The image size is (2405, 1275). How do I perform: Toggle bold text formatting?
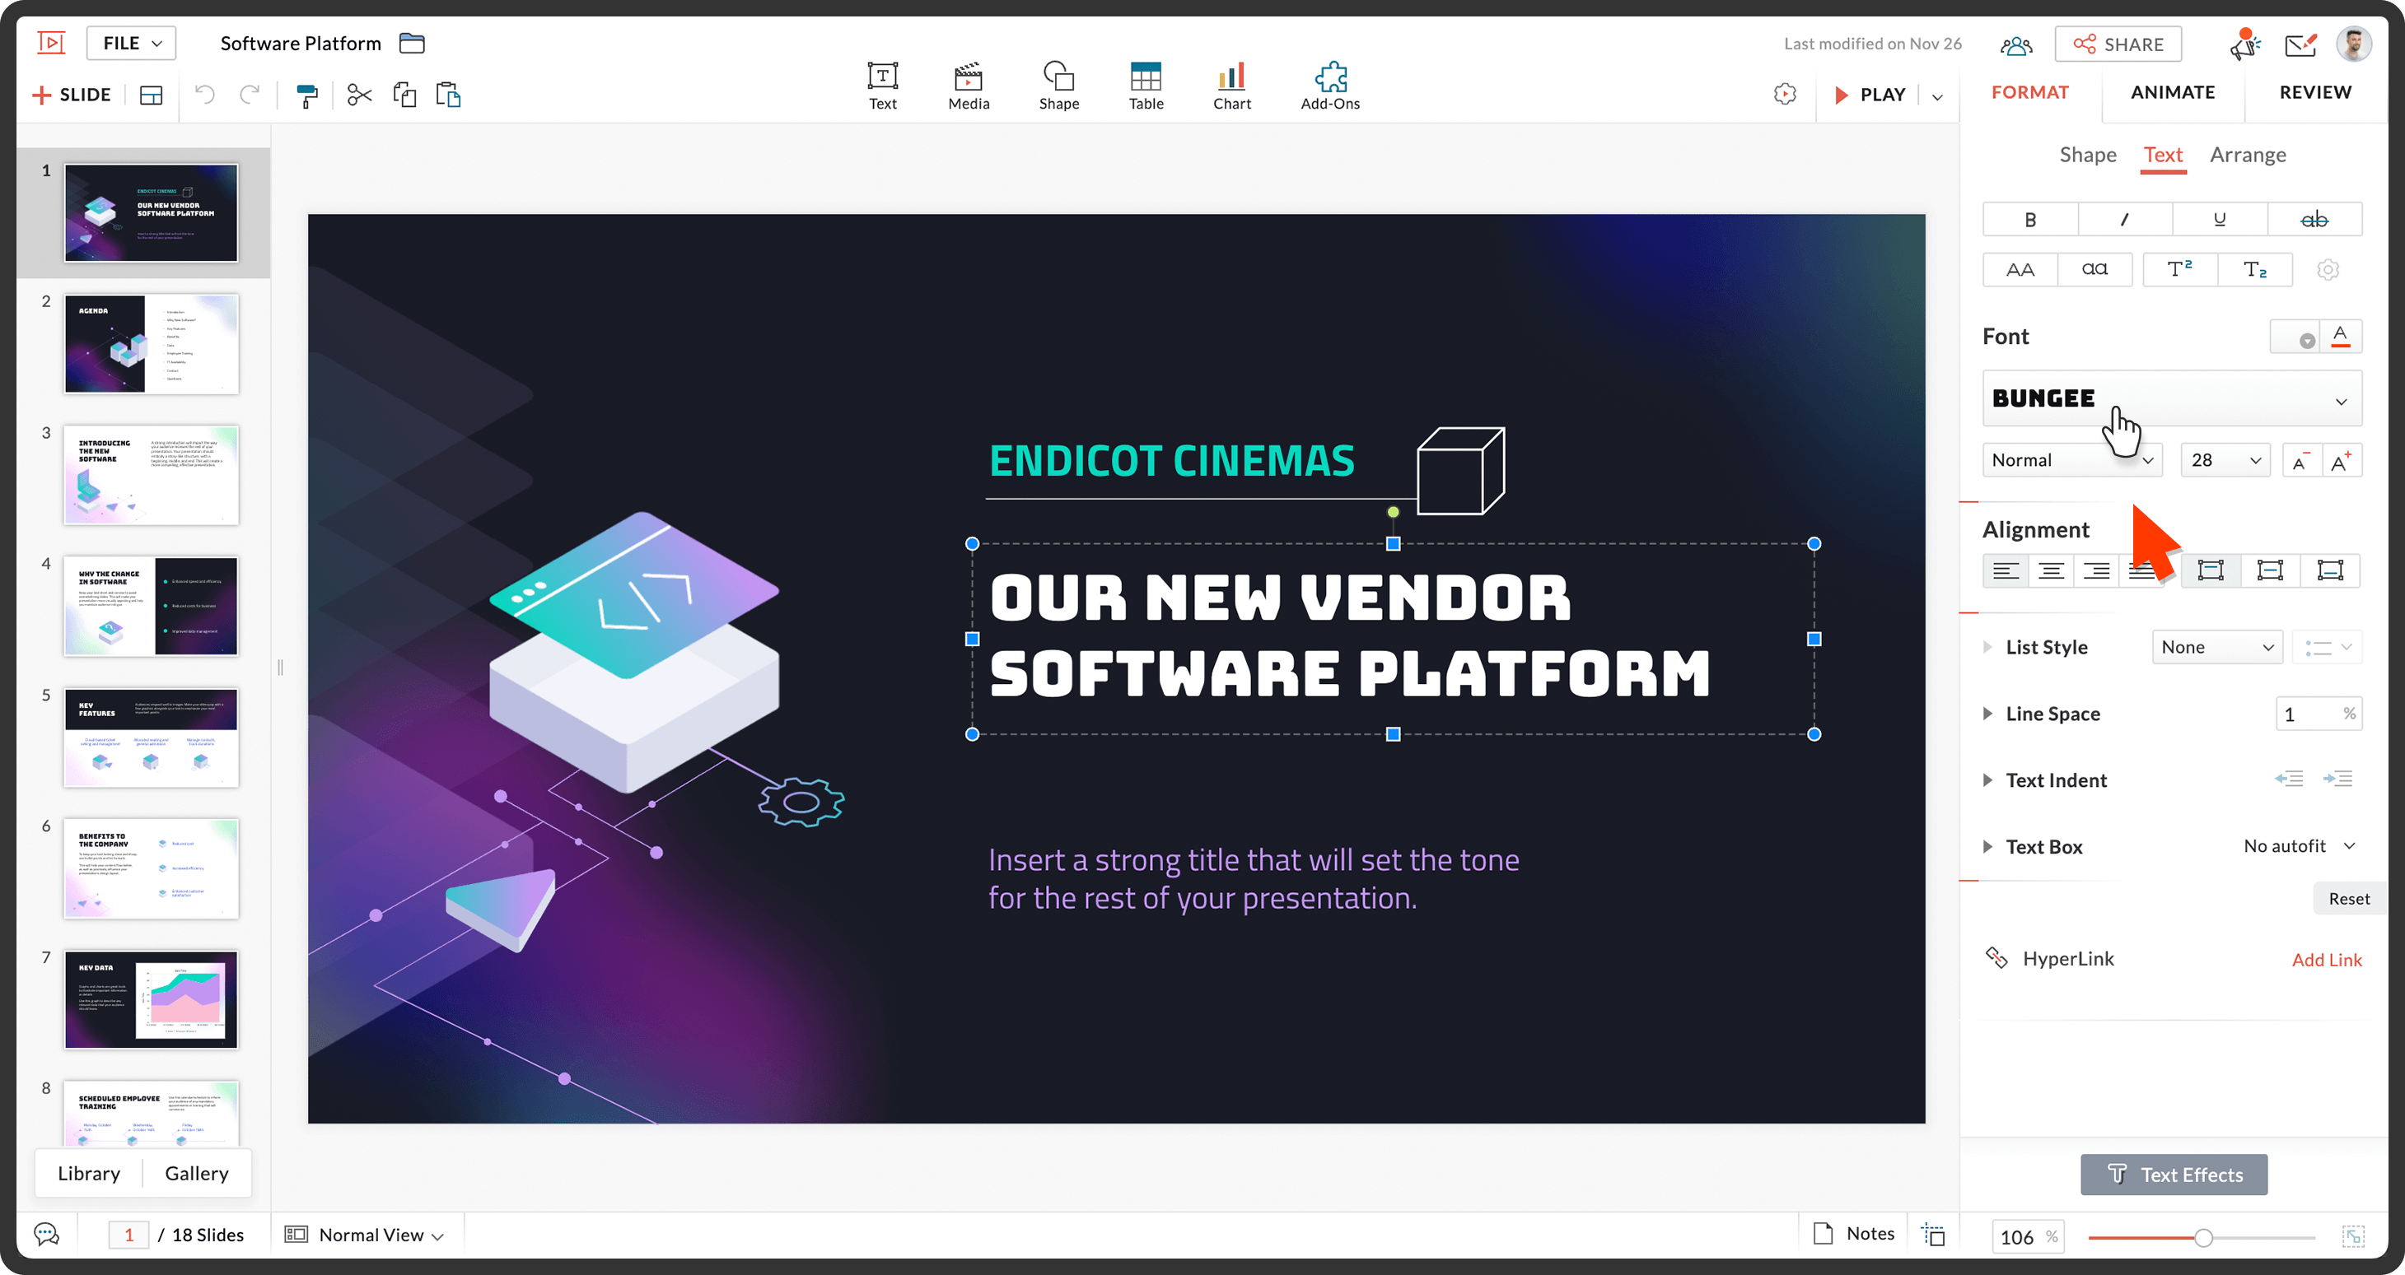(x=2029, y=219)
